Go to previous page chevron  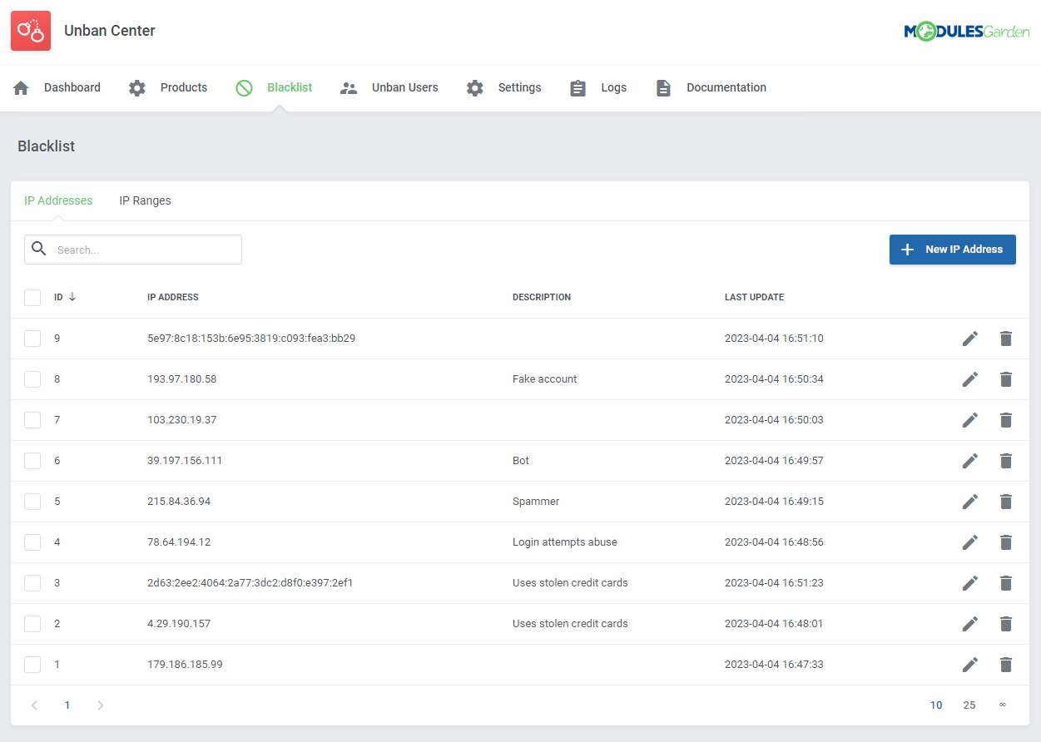point(34,705)
